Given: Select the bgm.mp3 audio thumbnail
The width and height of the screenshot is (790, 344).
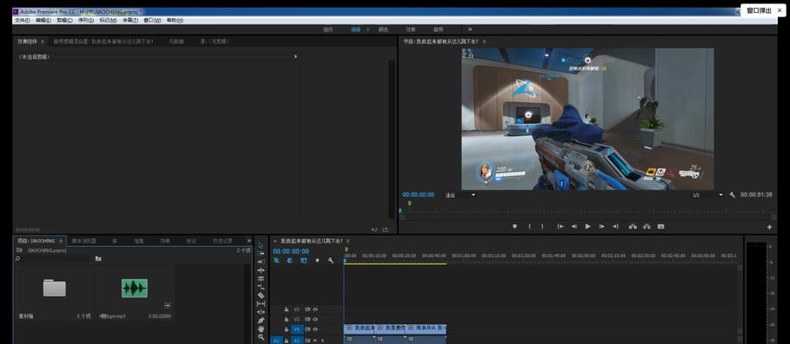Looking at the screenshot, I should point(134,288).
